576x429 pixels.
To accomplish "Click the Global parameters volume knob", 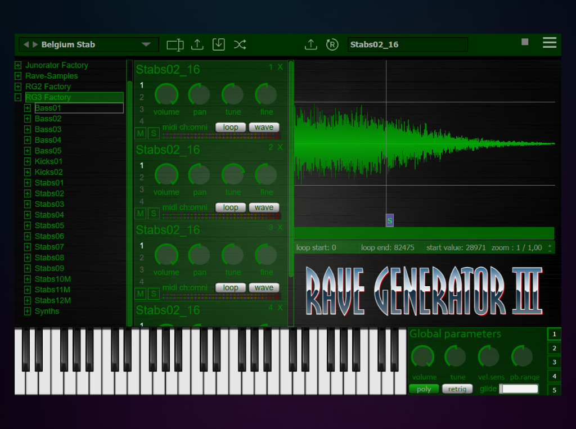I will tap(423, 357).
